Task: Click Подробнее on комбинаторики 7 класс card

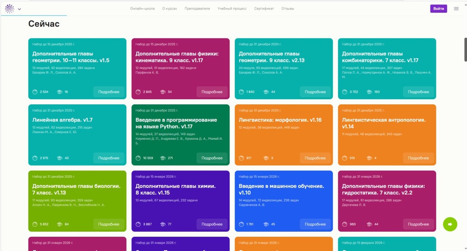Action: tap(418, 92)
